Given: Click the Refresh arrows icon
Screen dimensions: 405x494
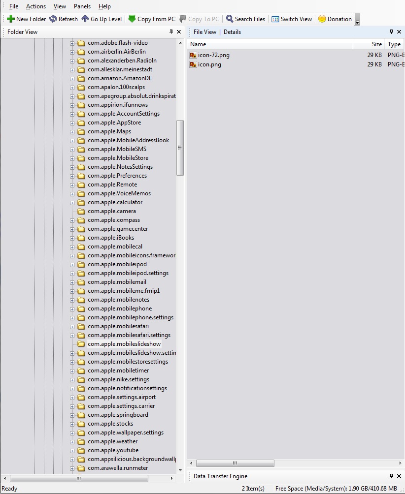Looking at the screenshot, I should (53, 19).
